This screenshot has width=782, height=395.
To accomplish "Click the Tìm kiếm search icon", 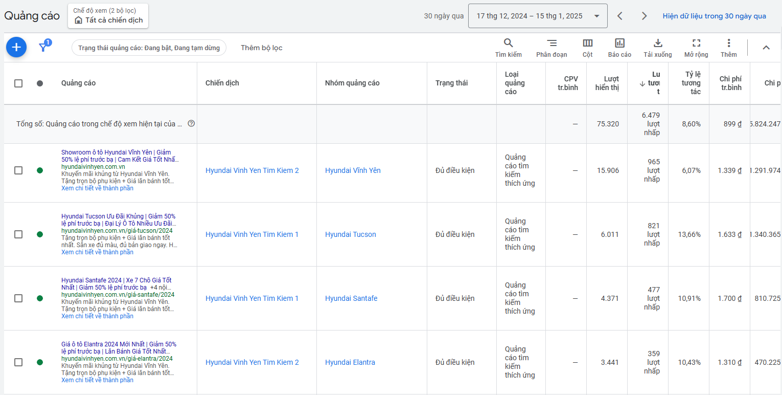I will pos(508,48).
